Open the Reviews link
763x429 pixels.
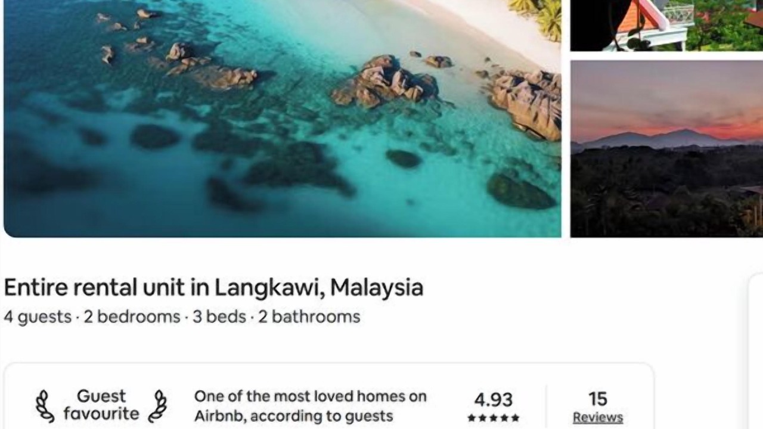(598, 418)
